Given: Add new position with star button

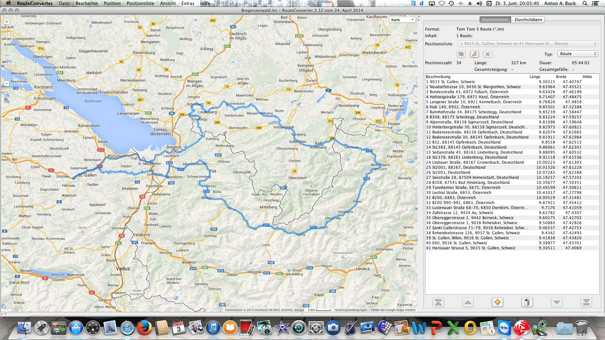Looking at the screenshot, I should point(497,303).
